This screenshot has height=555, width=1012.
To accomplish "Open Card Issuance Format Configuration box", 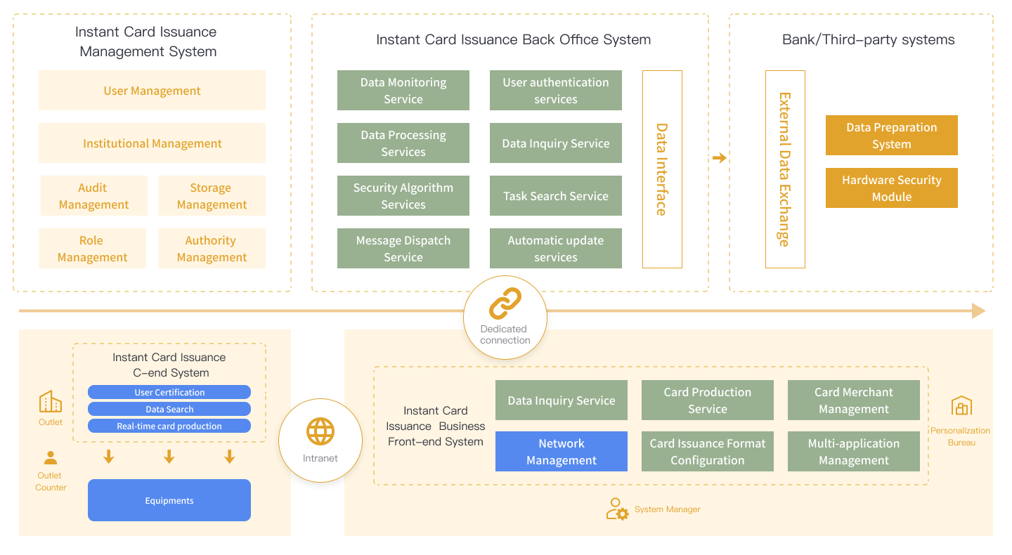I will 707,452.
